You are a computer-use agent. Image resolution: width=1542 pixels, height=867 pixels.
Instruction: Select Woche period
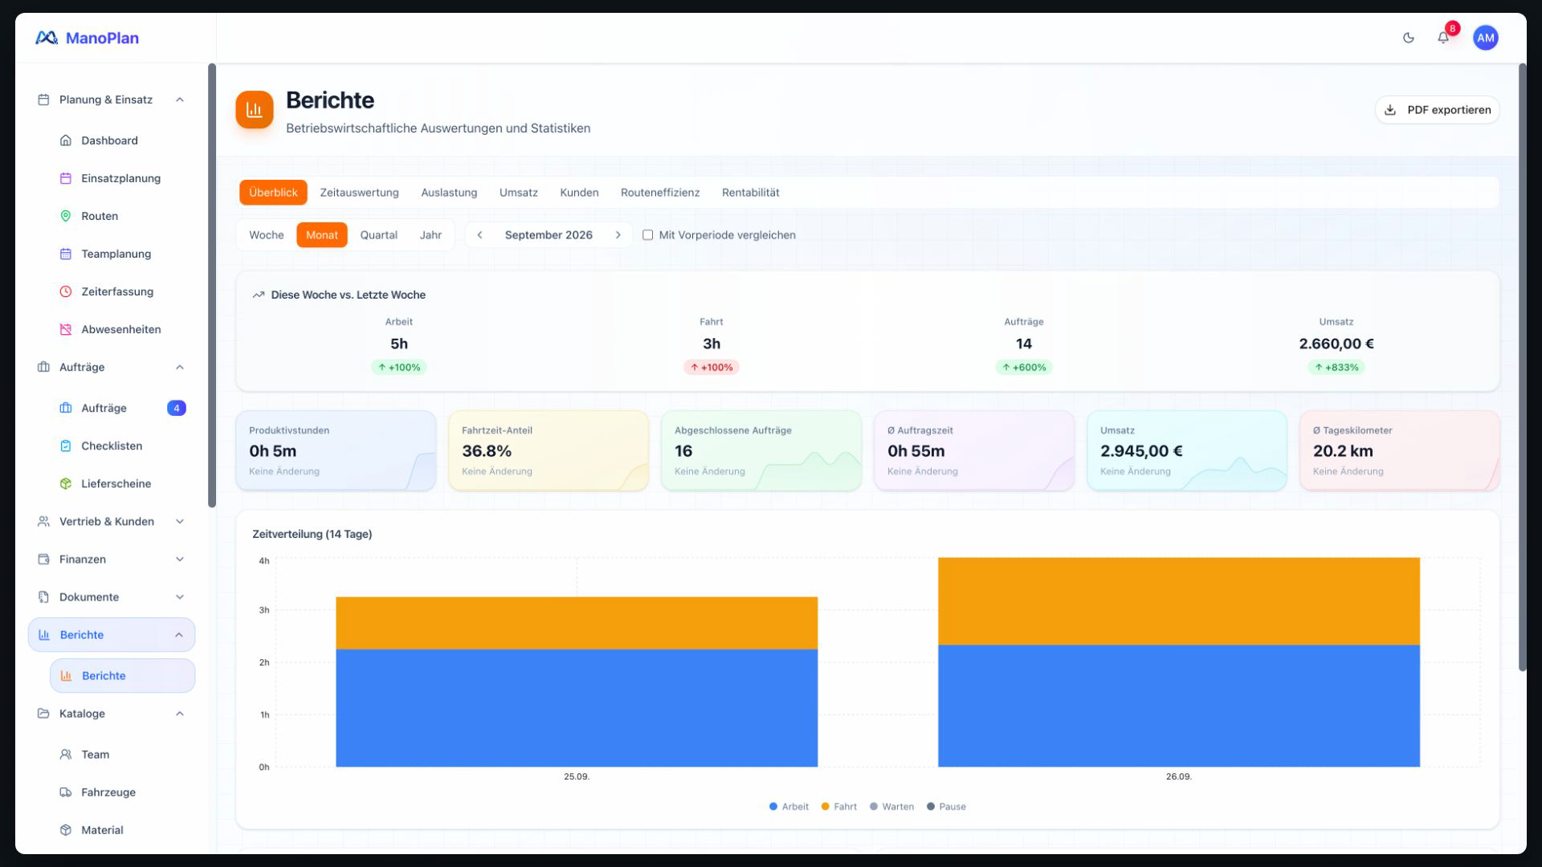[x=267, y=235]
